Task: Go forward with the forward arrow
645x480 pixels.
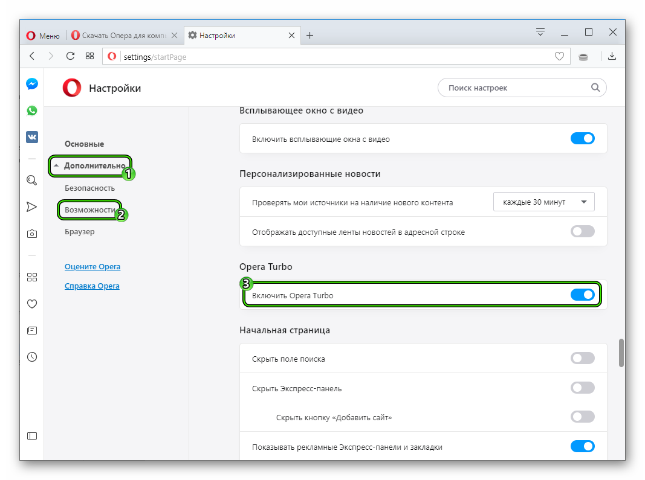Action: tap(51, 56)
